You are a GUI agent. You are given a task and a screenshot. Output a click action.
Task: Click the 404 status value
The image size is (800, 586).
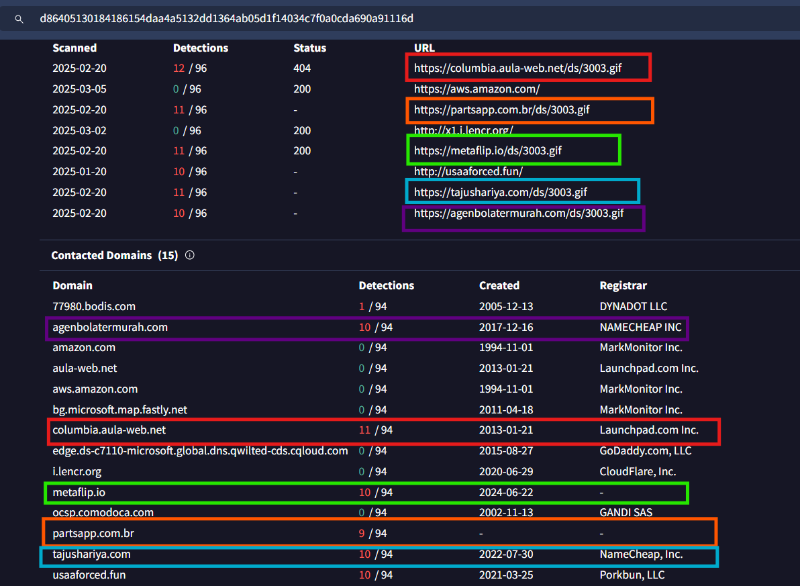[302, 68]
